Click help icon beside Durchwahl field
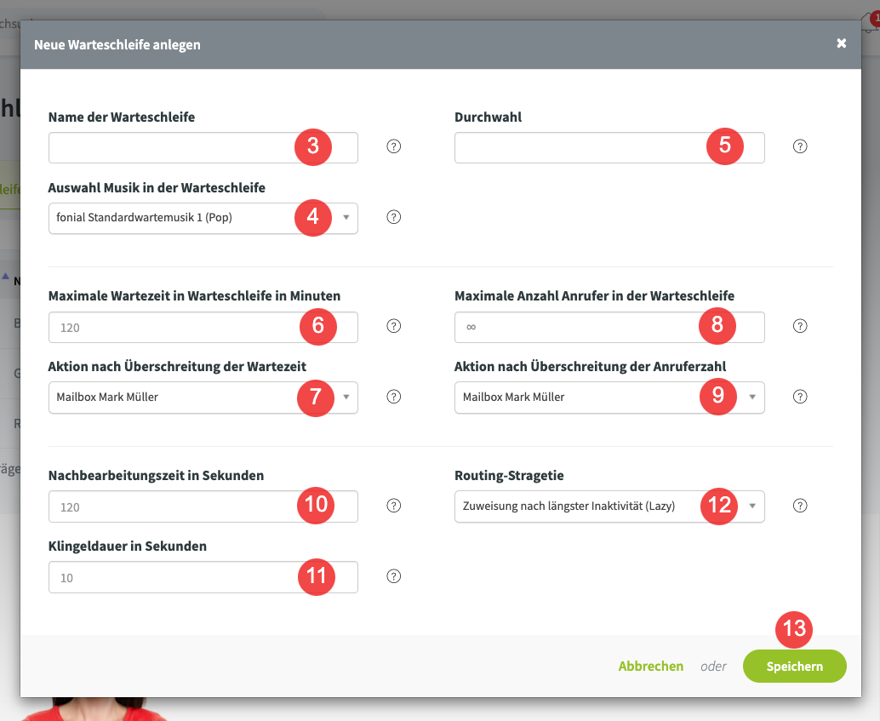 [800, 146]
